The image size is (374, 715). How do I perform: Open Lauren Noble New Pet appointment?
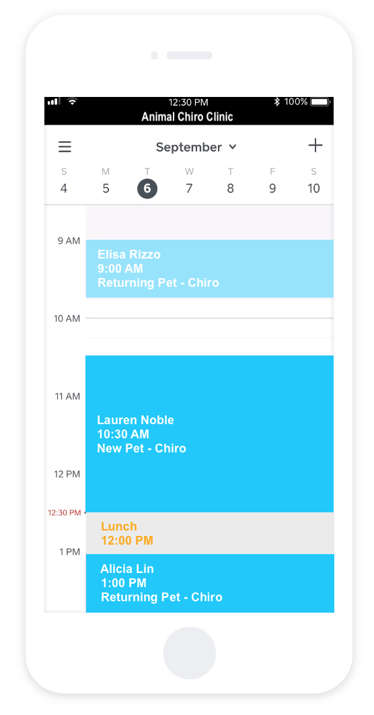210,434
